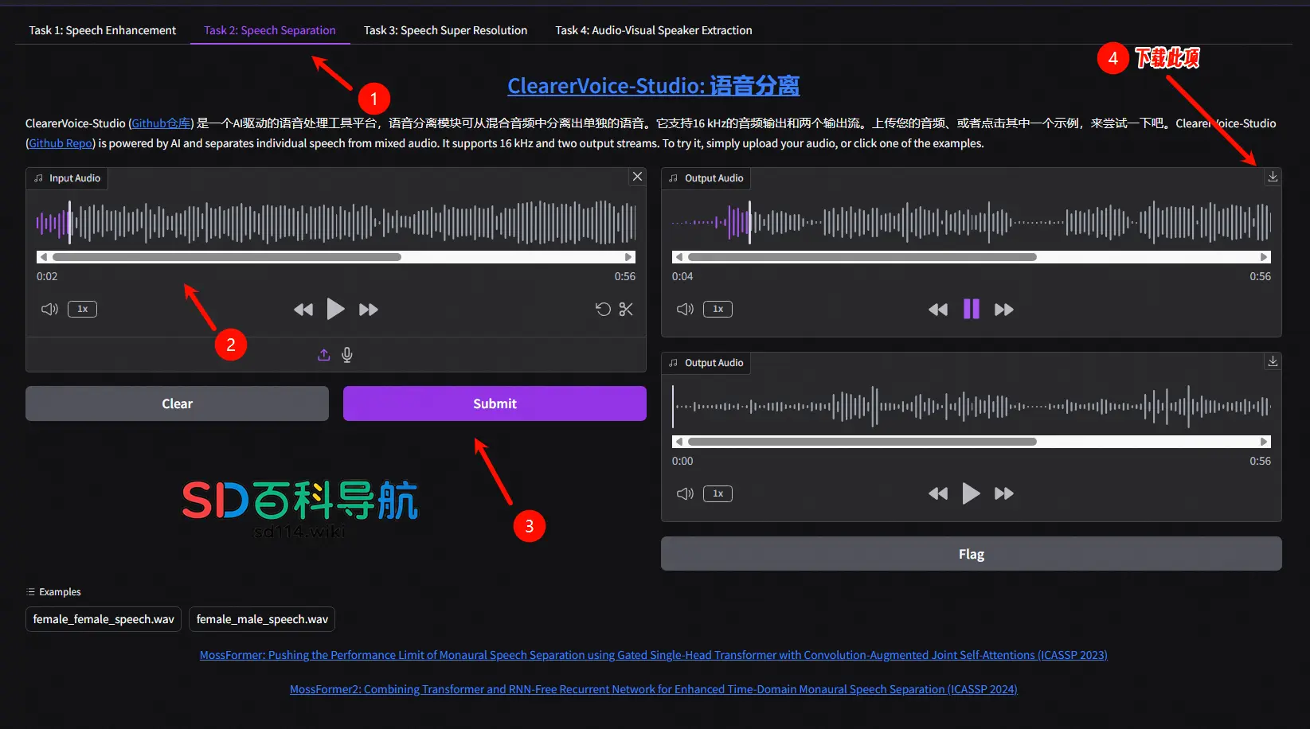The image size is (1310, 729).
Task: Click right arrow of first Output Audio scrollbar
Action: [1264, 257]
